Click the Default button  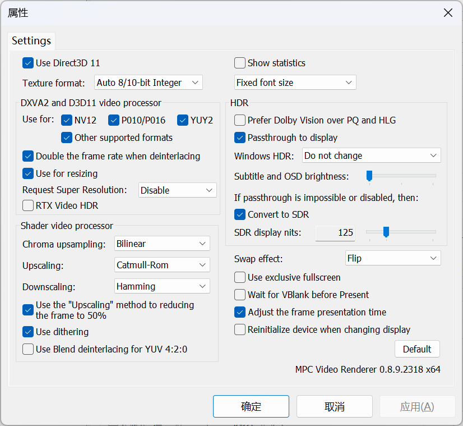pos(417,349)
